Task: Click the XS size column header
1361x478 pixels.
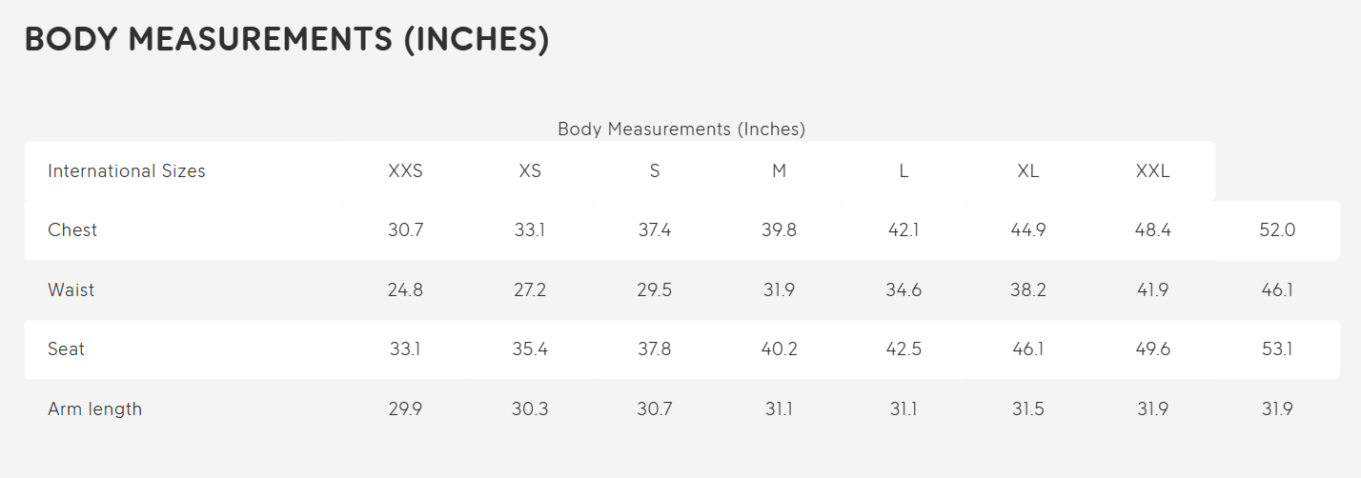Action: [530, 171]
